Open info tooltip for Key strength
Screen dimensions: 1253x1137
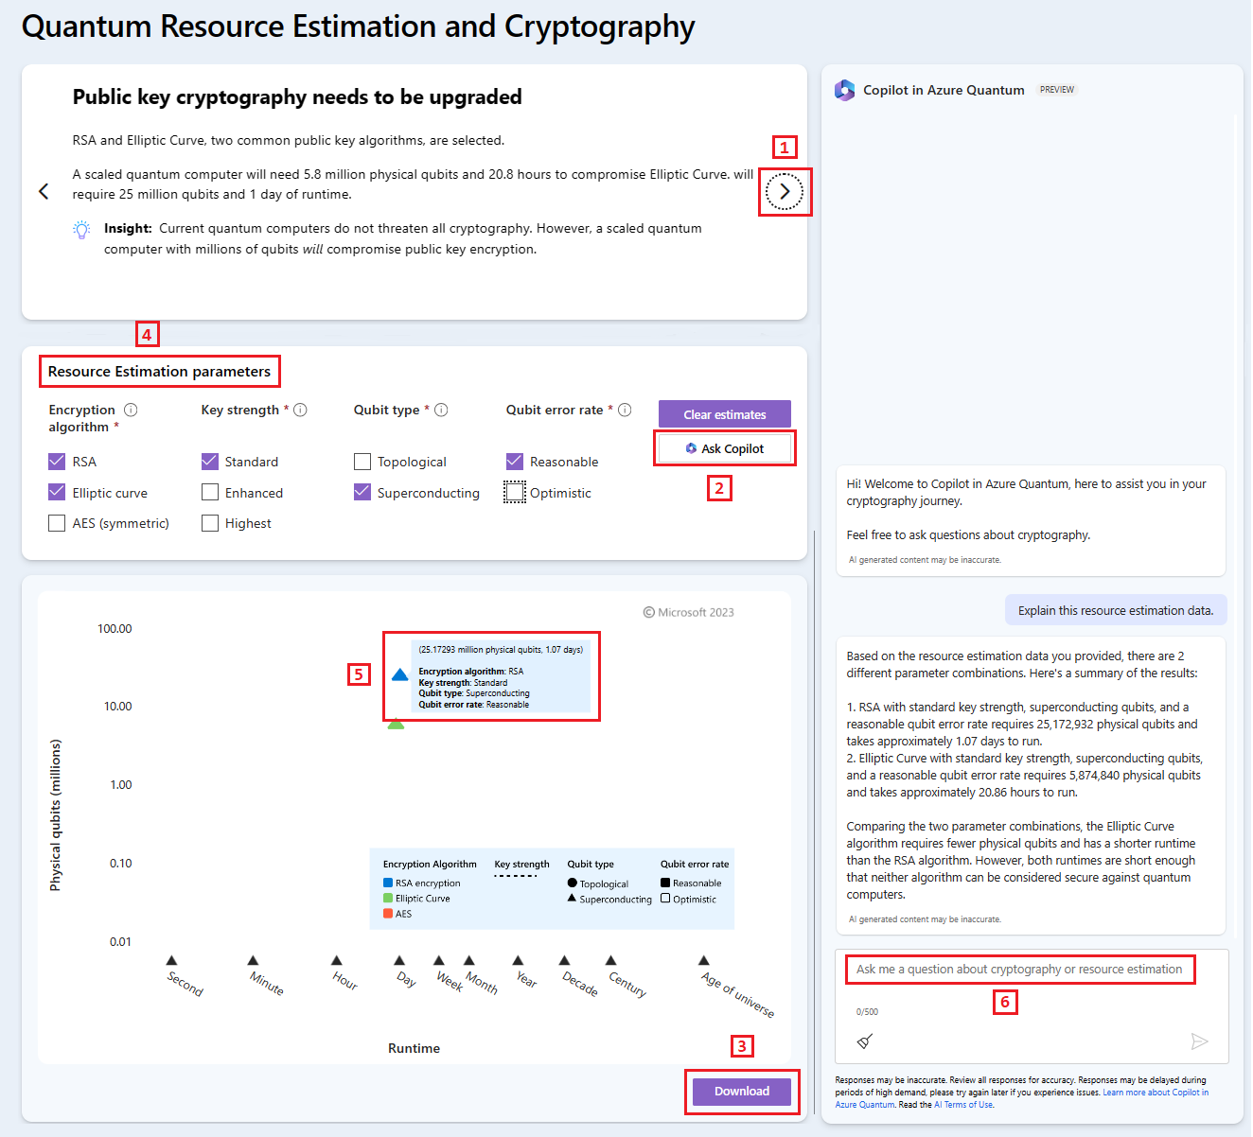click(x=301, y=409)
